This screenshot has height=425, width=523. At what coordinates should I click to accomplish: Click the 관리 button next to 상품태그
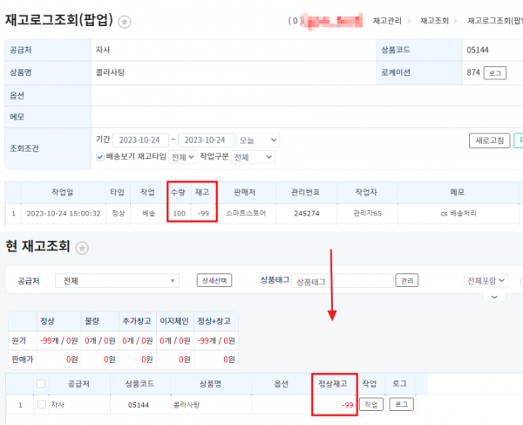click(406, 281)
